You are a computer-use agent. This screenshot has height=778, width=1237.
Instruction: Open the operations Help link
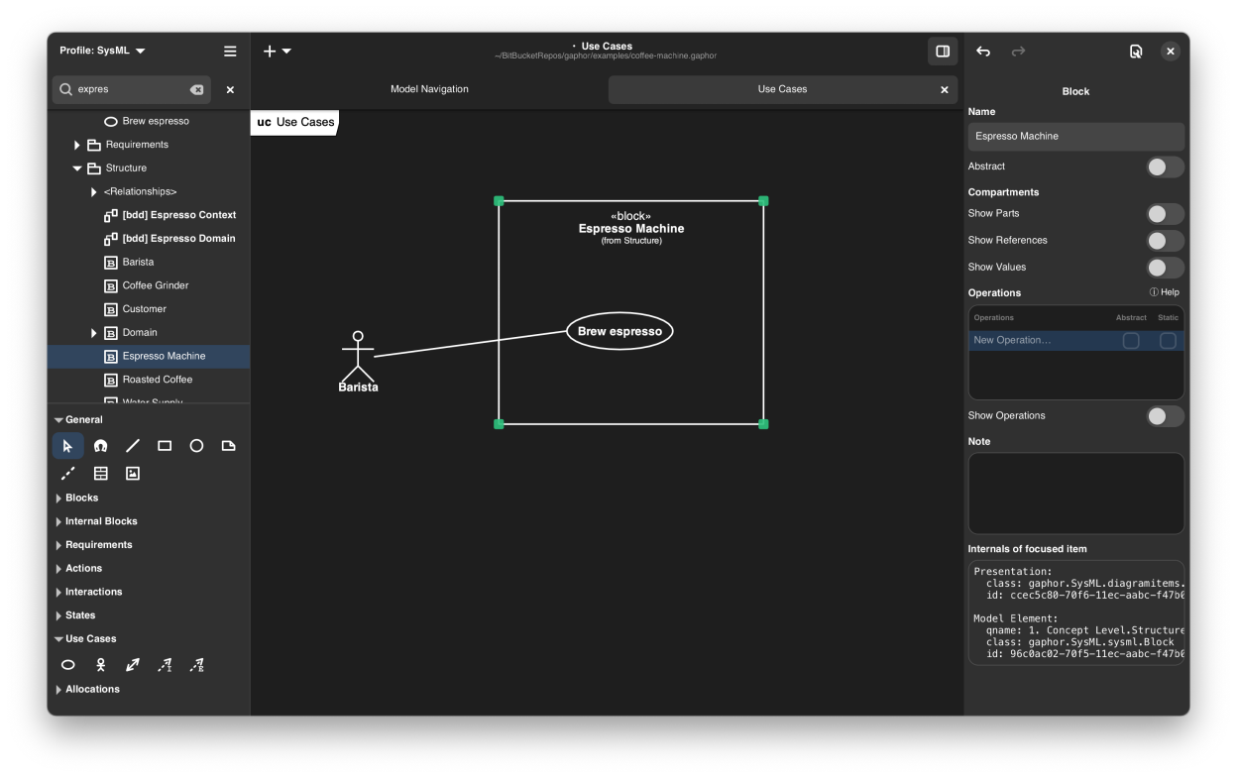[1165, 292]
